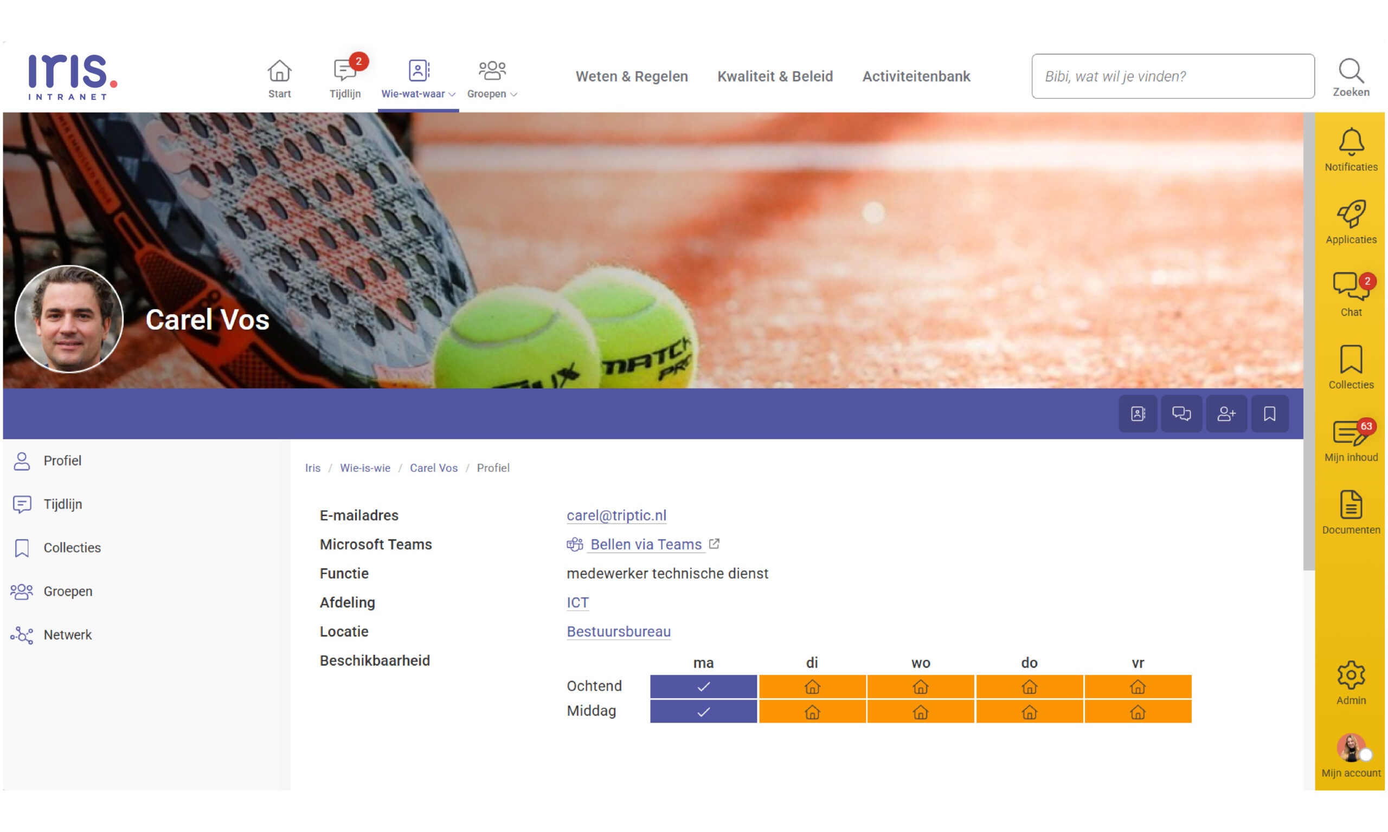Open the Wie-wat-waar directory icon

pos(419,70)
